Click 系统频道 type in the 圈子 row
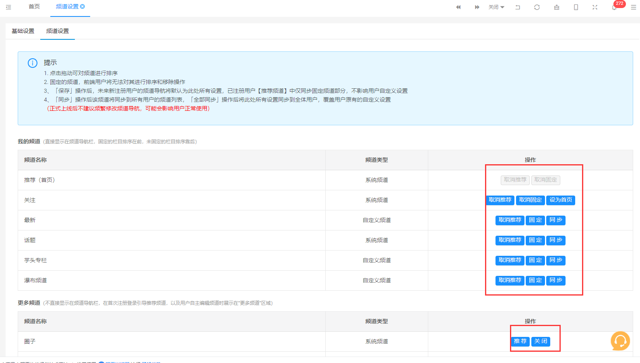The height and width of the screenshot is (363, 640). tap(377, 341)
